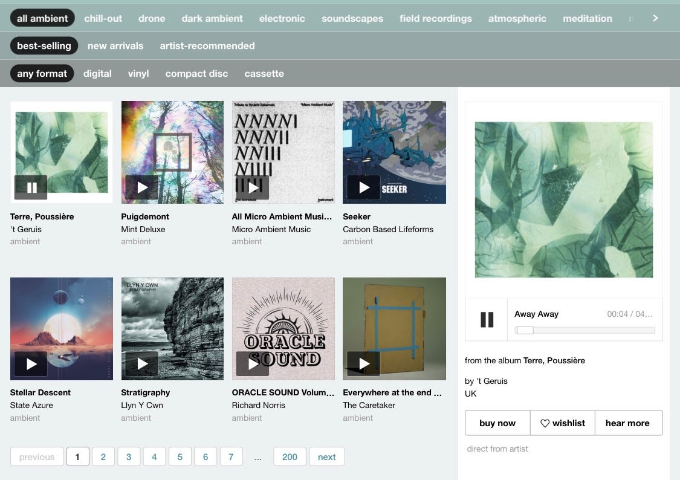Open ORACLE SOUND Volume album title
Image resolution: width=680 pixels, height=480 pixels.
pos(283,392)
